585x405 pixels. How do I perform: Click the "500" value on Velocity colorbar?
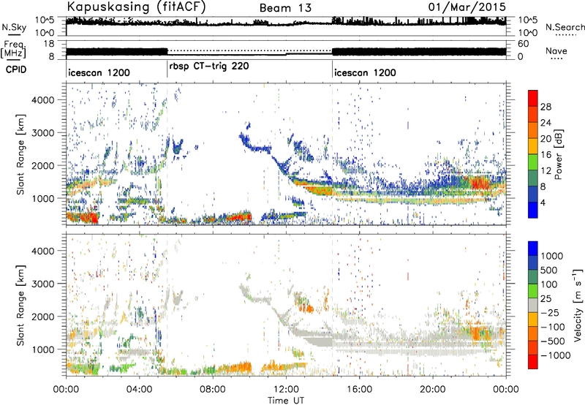(x=549, y=270)
